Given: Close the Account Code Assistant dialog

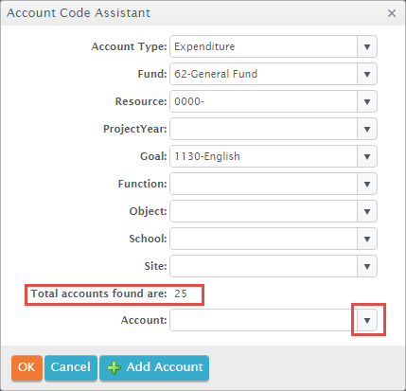Looking at the screenshot, I should coord(392,13).
